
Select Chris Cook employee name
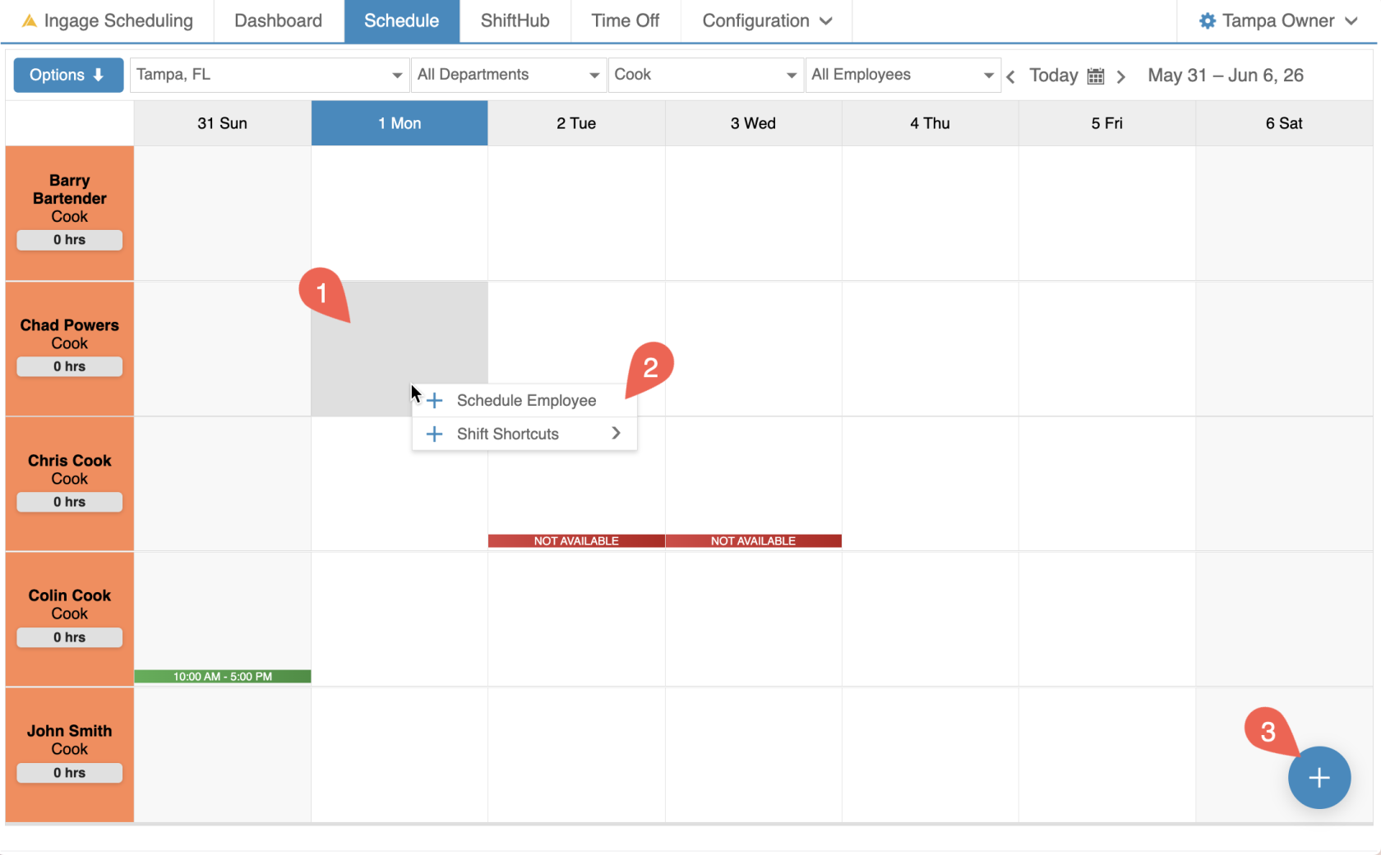pos(70,461)
